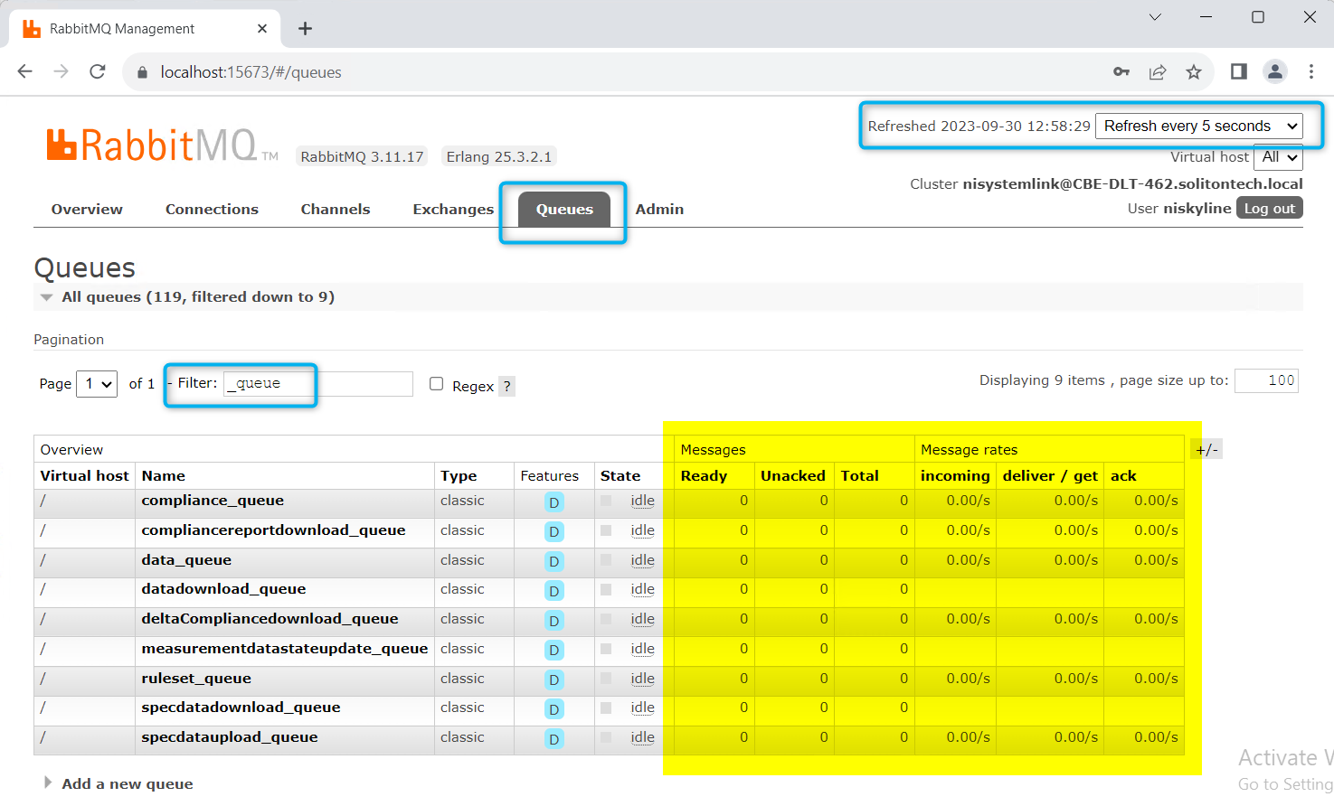1334x806 pixels.
Task: Sort by Total column header
Action: (x=859, y=476)
